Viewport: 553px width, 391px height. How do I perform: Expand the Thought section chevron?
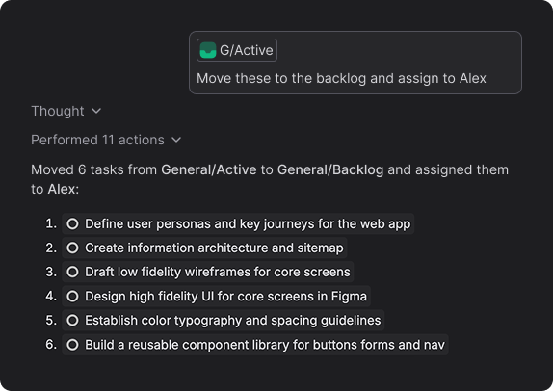[x=96, y=111]
